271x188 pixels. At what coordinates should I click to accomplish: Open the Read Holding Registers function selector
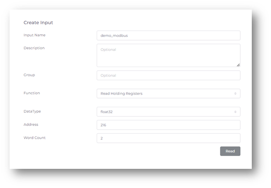(168, 94)
